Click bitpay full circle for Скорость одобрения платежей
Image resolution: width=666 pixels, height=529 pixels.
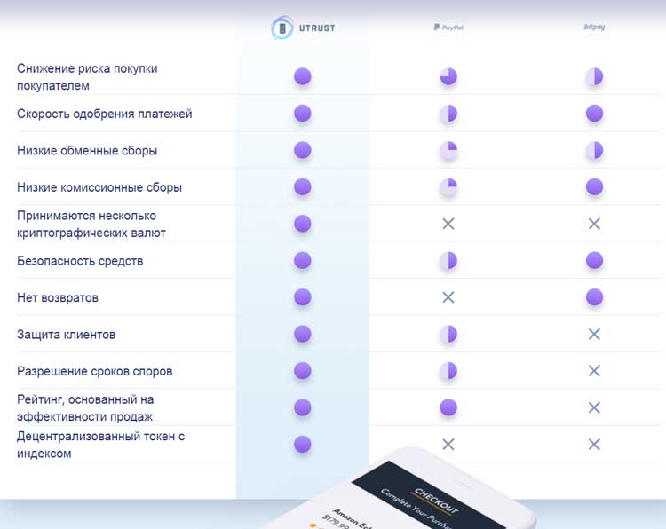tap(594, 114)
